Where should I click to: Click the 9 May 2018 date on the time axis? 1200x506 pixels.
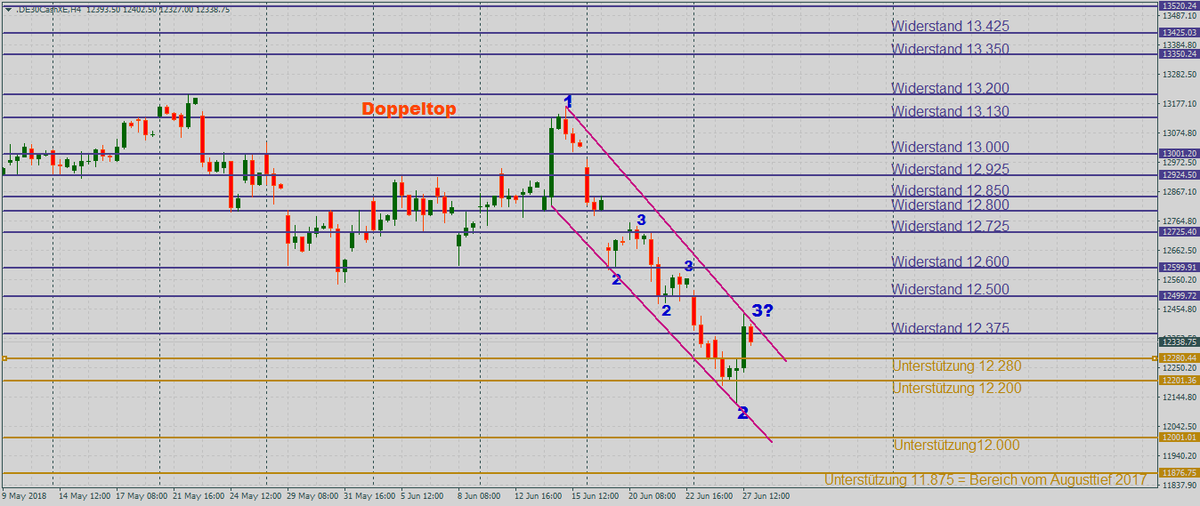tap(23, 496)
